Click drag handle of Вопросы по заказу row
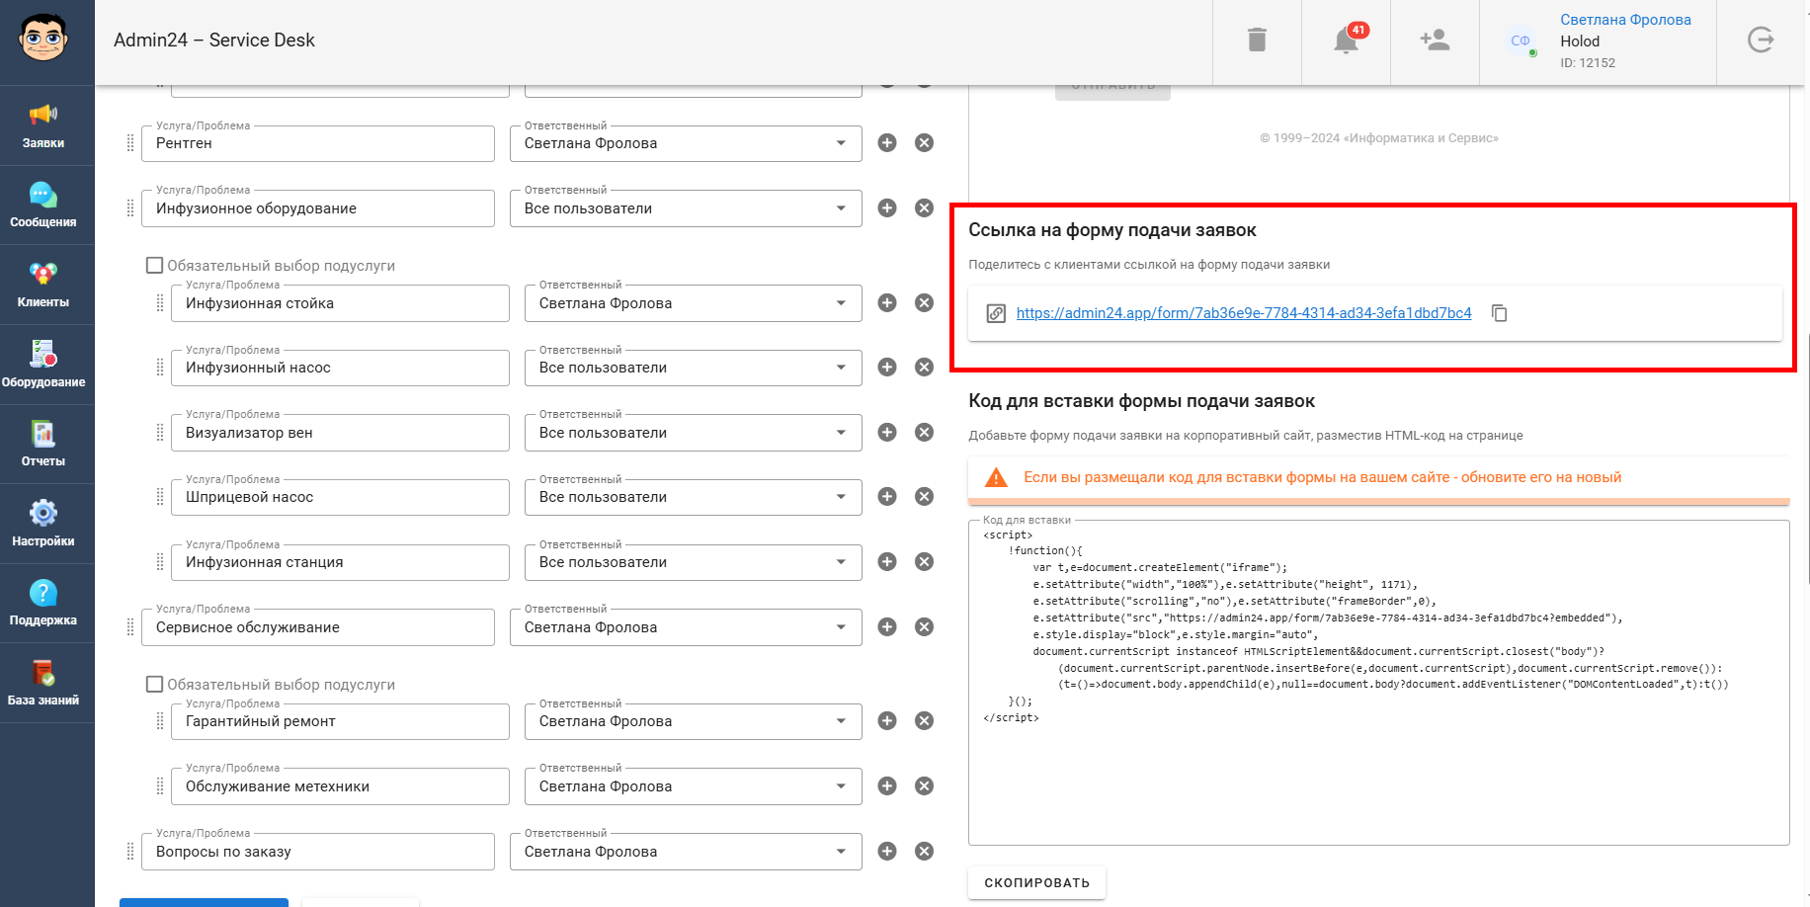This screenshot has height=907, width=1810. click(130, 852)
